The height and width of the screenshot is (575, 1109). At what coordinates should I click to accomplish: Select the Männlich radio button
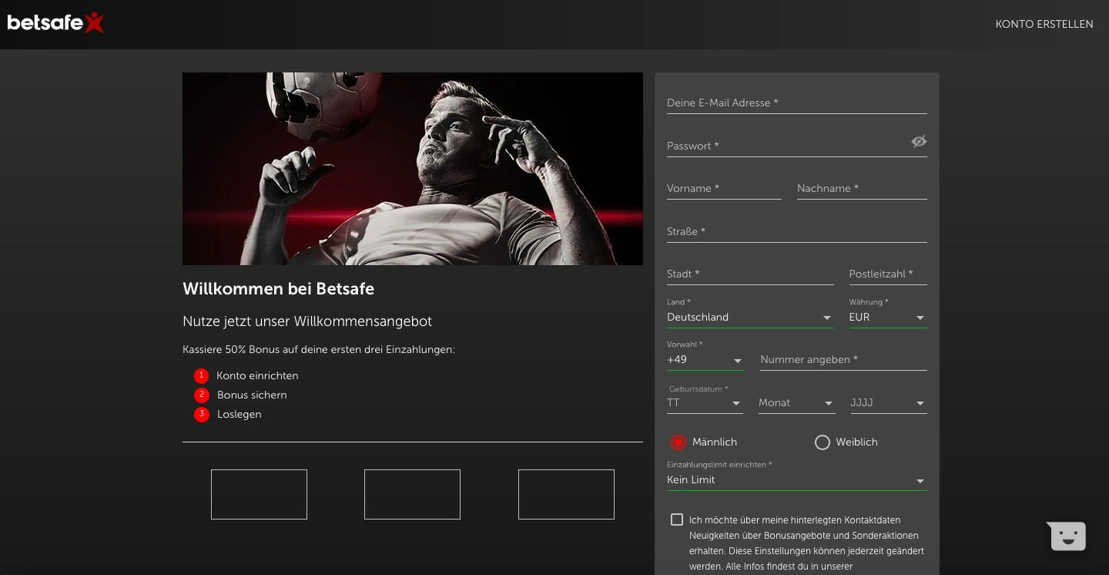(678, 442)
